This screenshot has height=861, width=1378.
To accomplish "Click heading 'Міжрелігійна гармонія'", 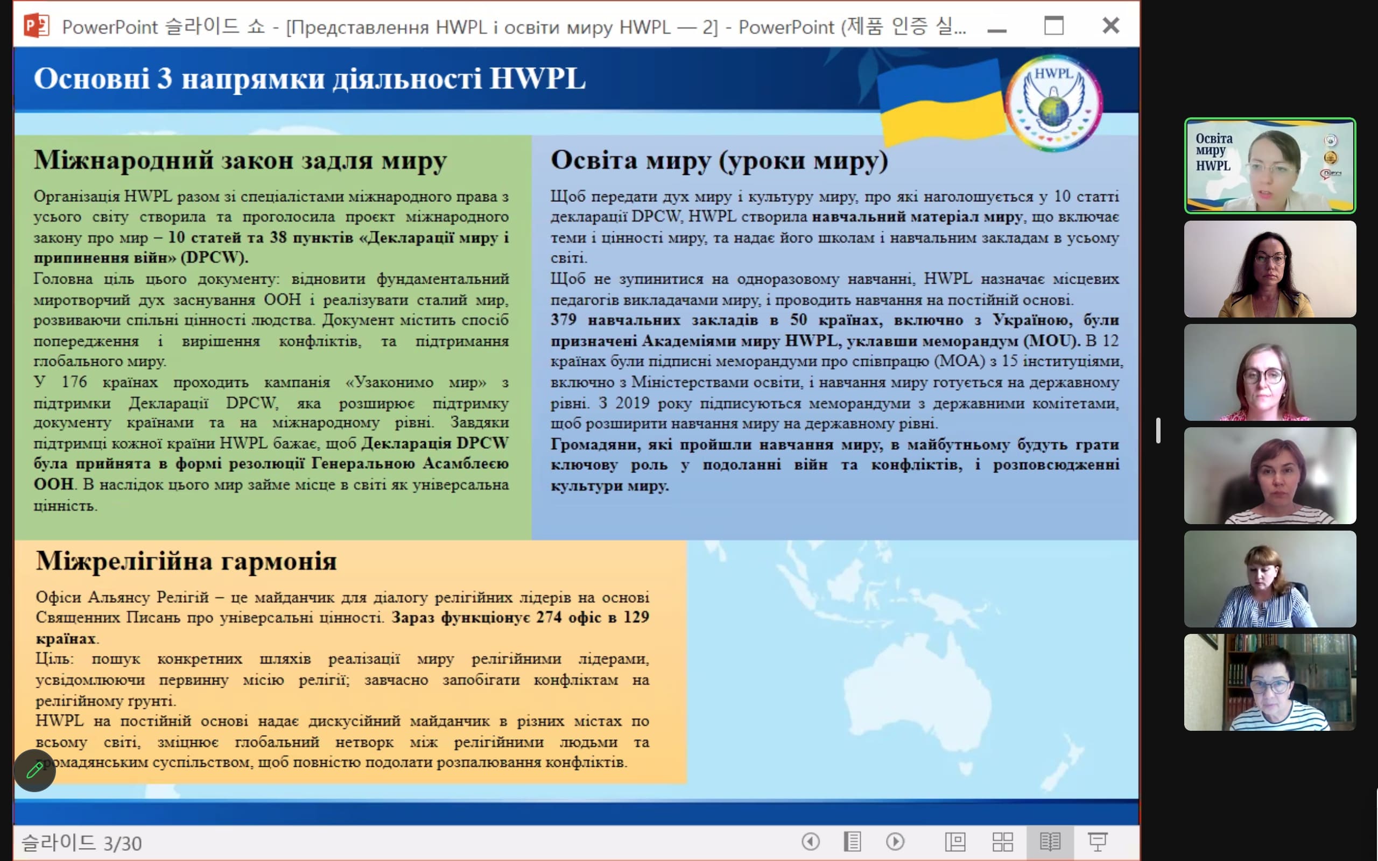I will (186, 561).
